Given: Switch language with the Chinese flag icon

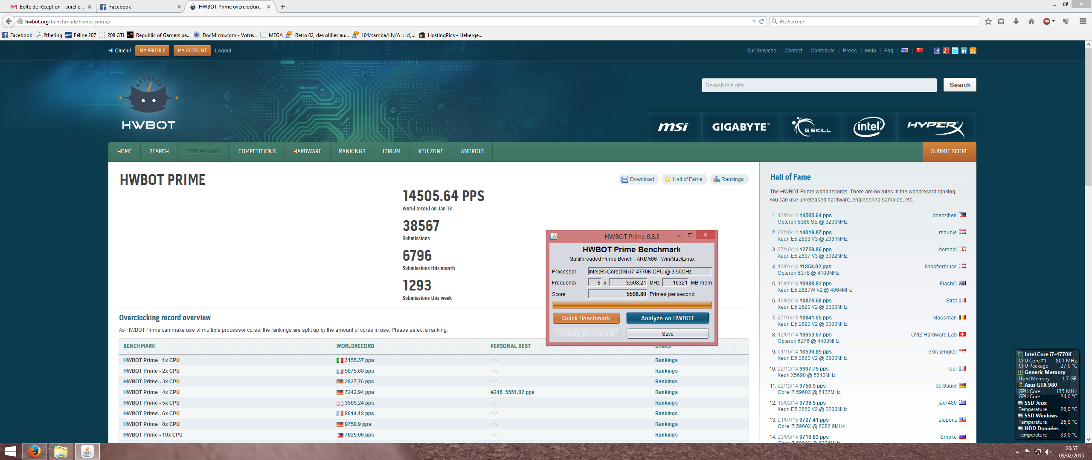Looking at the screenshot, I should (x=920, y=50).
